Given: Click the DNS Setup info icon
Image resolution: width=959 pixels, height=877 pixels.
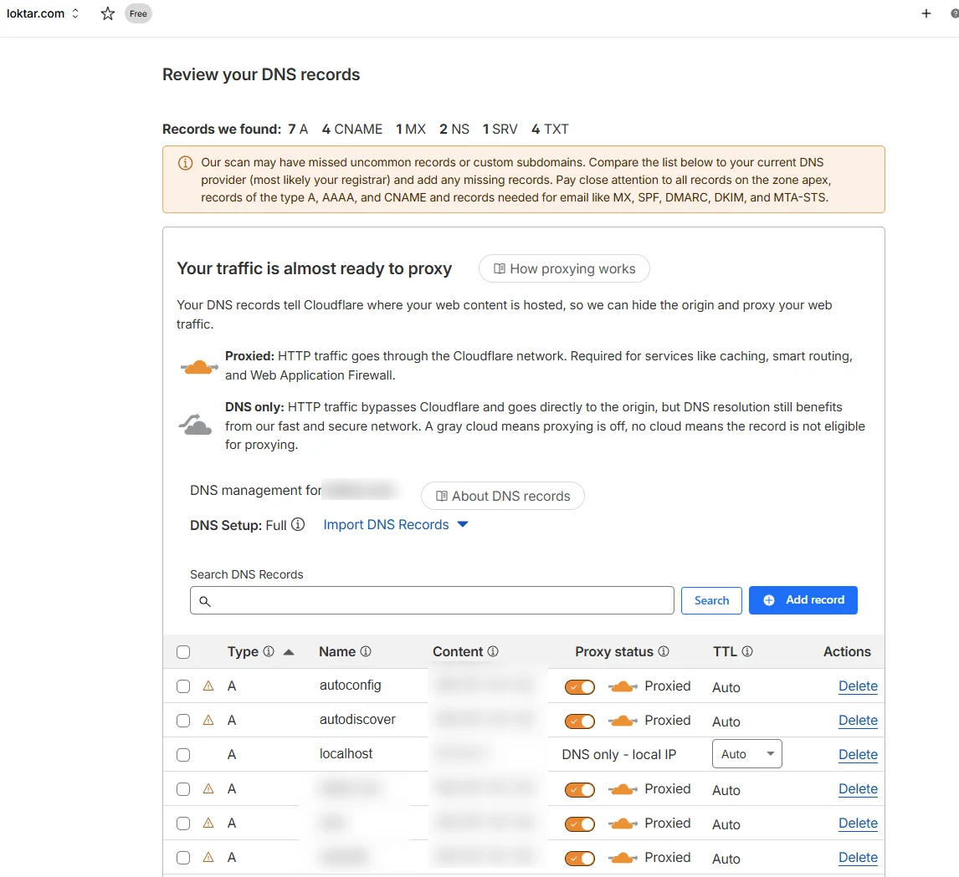Looking at the screenshot, I should click(298, 525).
